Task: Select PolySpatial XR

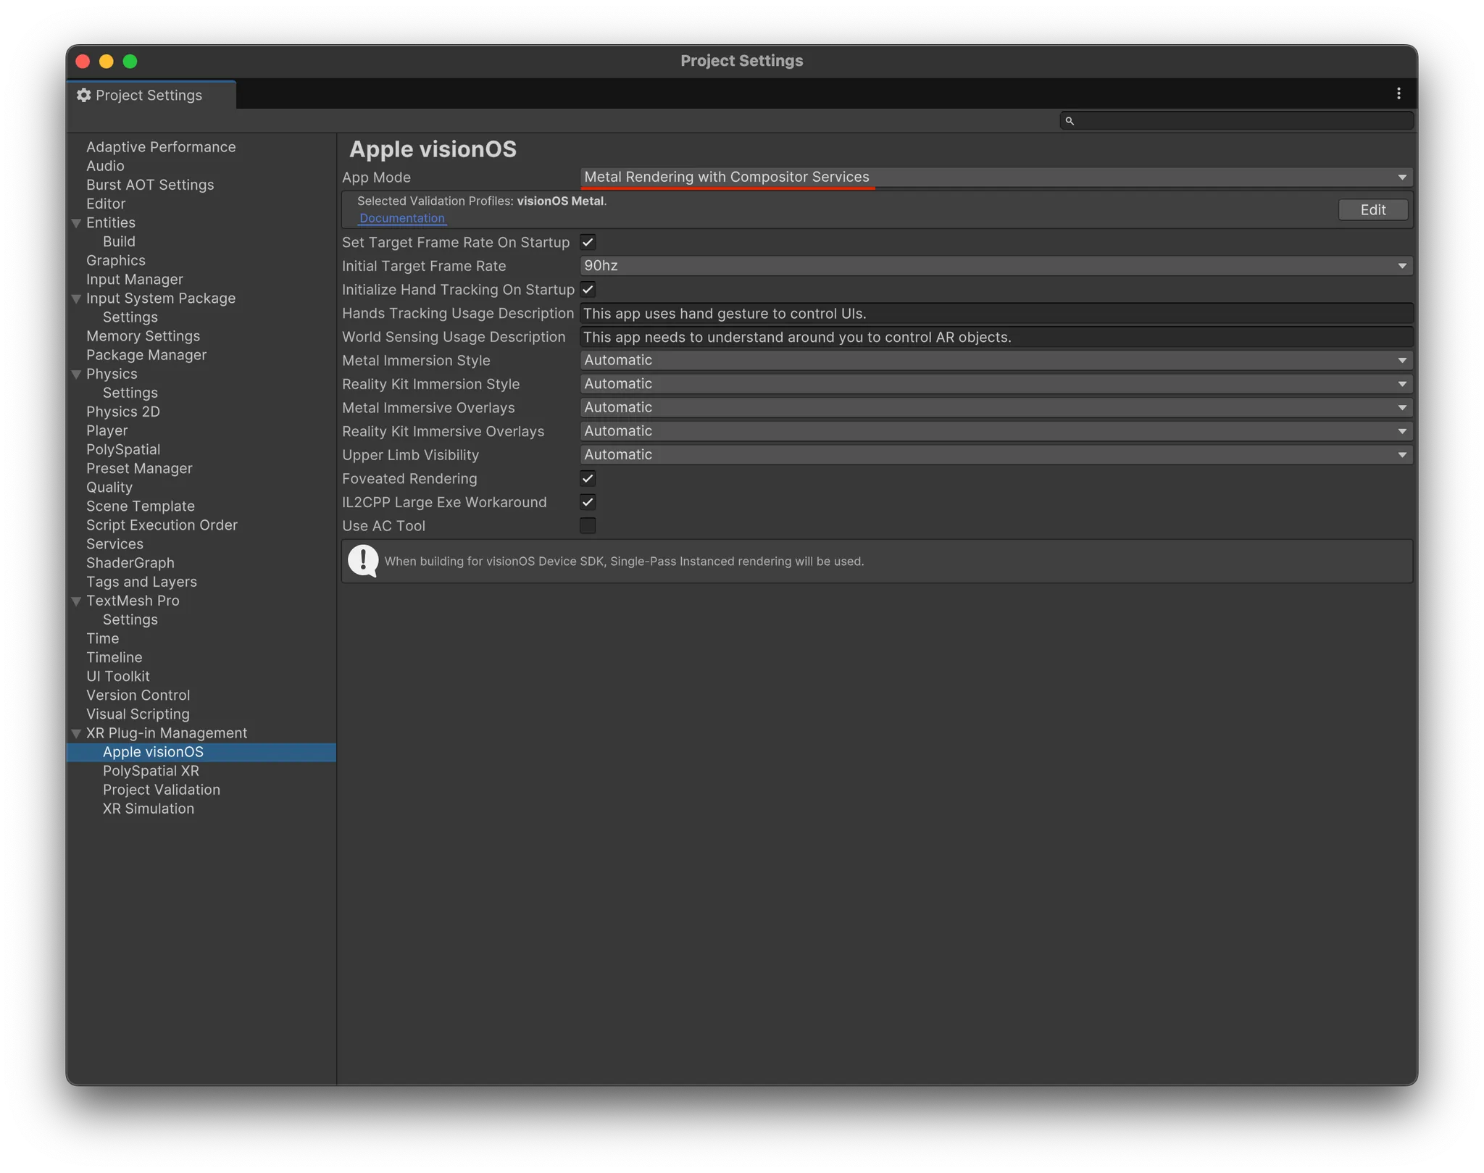Action: tap(151, 771)
